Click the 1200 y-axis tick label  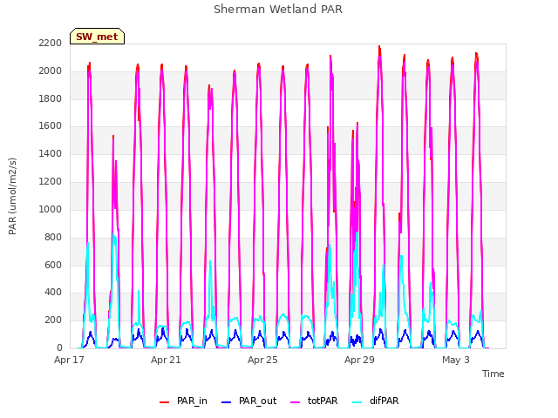[x=51, y=182]
